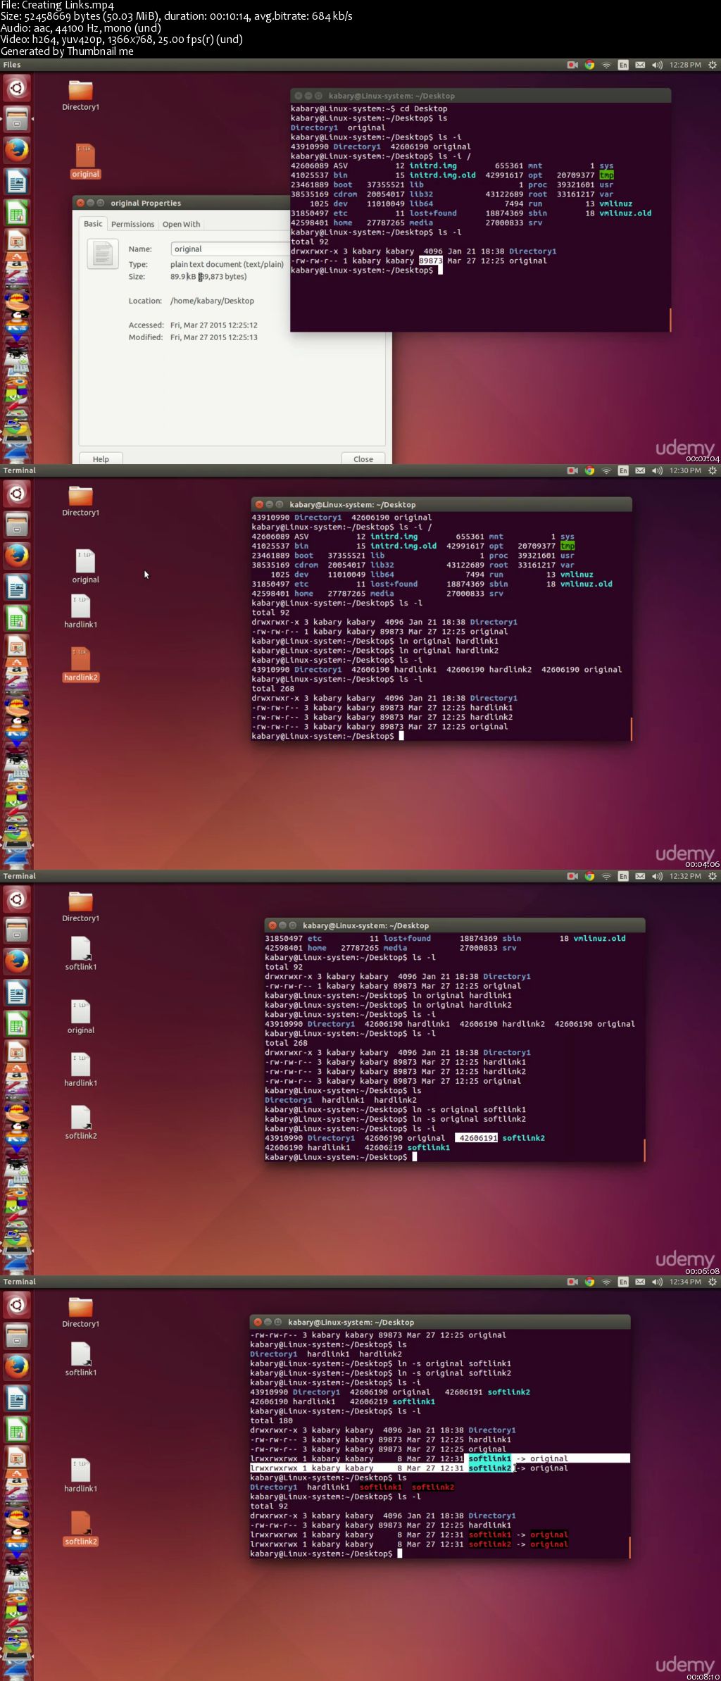Launch Firefox from the 12:28 PM launcher

pyautogui.click(x=17, y=150)
